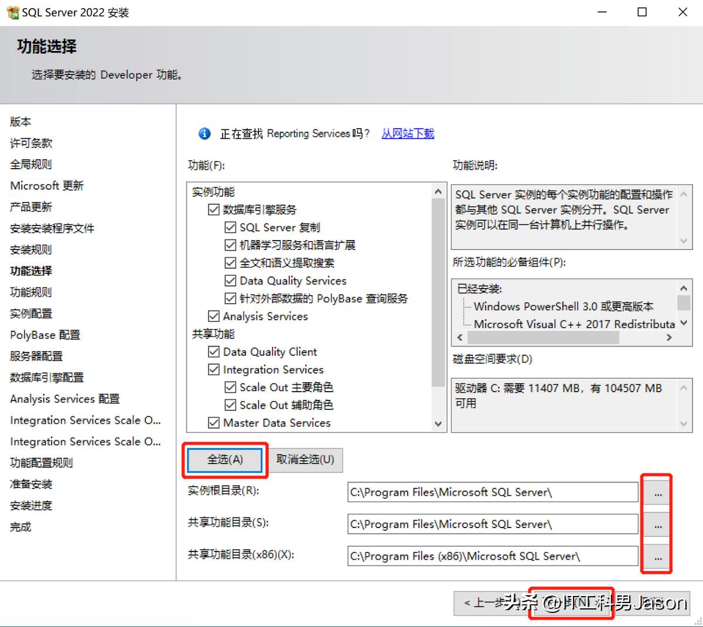
Task: Click inside the 实例根目录 path field
Action: pyautogui.click(x=492, y=492)
